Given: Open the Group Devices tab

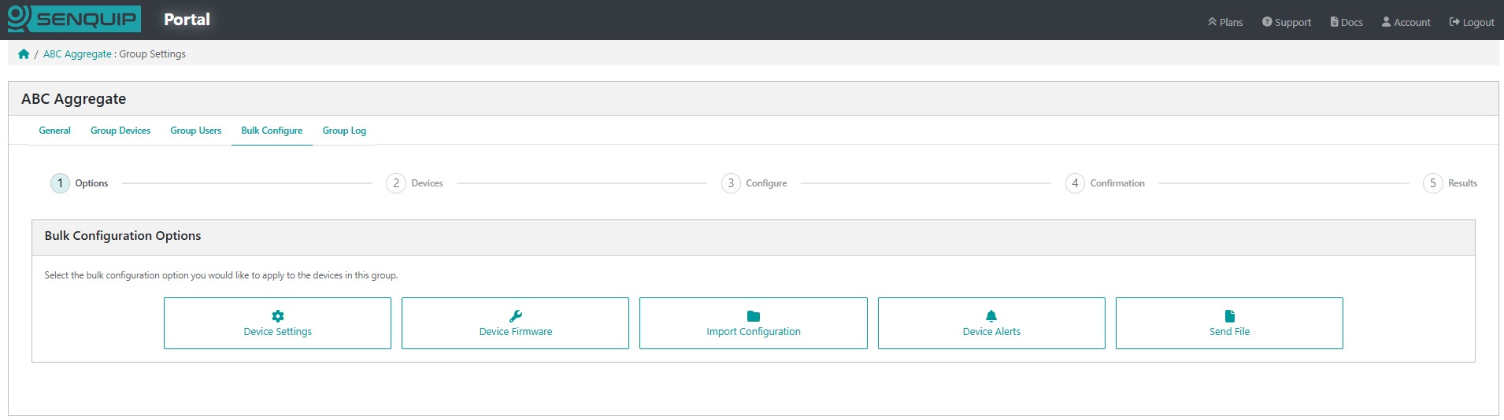Looking at the screenshot, I should click(x=120, y=131).
